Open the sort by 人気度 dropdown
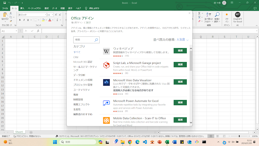The image size is (259, 146). tap(182, 40)
